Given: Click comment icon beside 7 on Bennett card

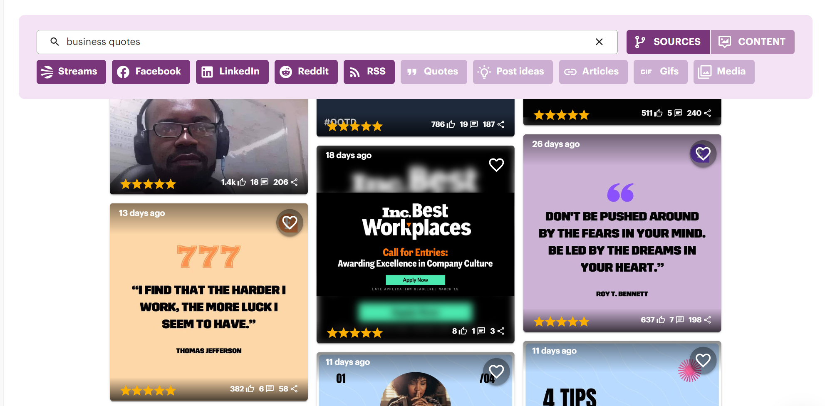Looking at the screenshot, I should [680, 320].
